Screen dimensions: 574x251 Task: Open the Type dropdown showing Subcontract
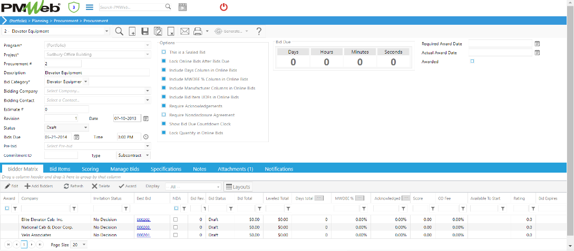(147, 155)
